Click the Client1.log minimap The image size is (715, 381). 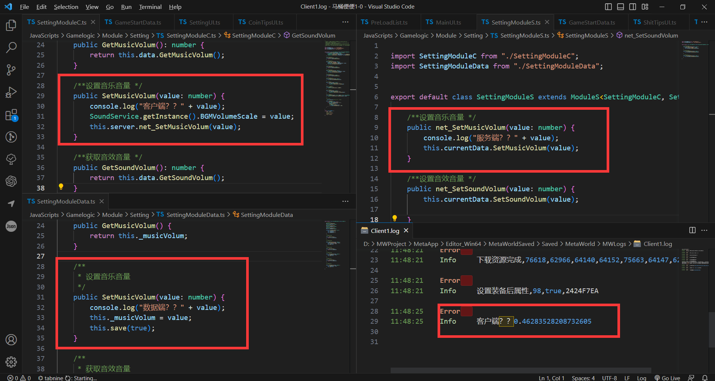695,260
